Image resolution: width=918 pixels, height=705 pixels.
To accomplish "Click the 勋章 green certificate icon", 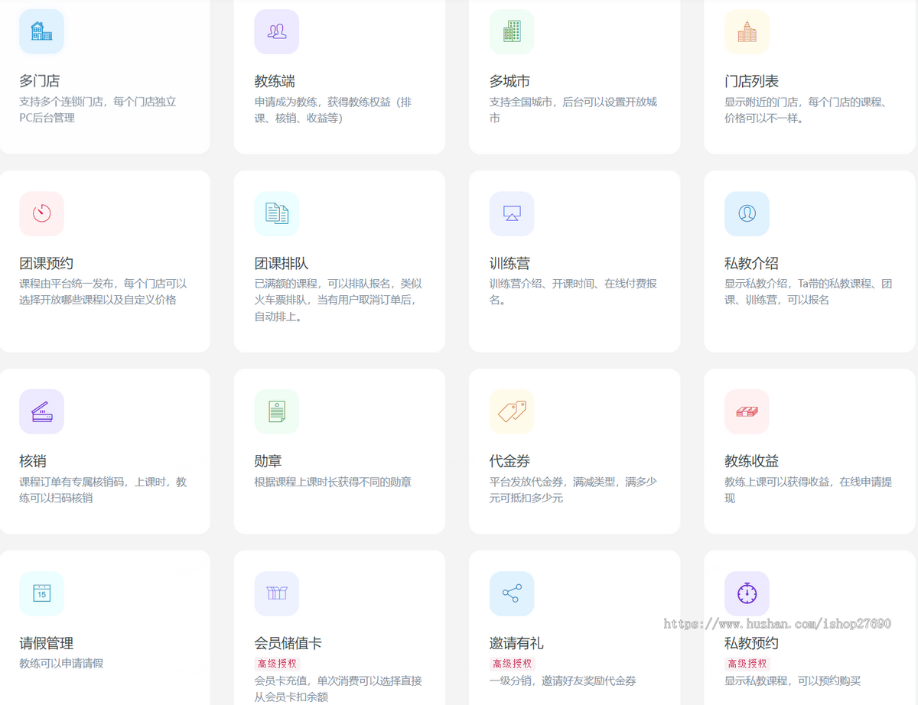I will tap(277, 411).
